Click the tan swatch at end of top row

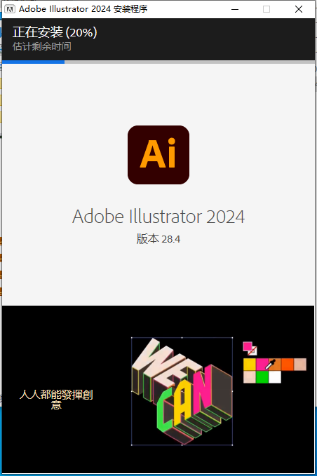coord(300,365)
